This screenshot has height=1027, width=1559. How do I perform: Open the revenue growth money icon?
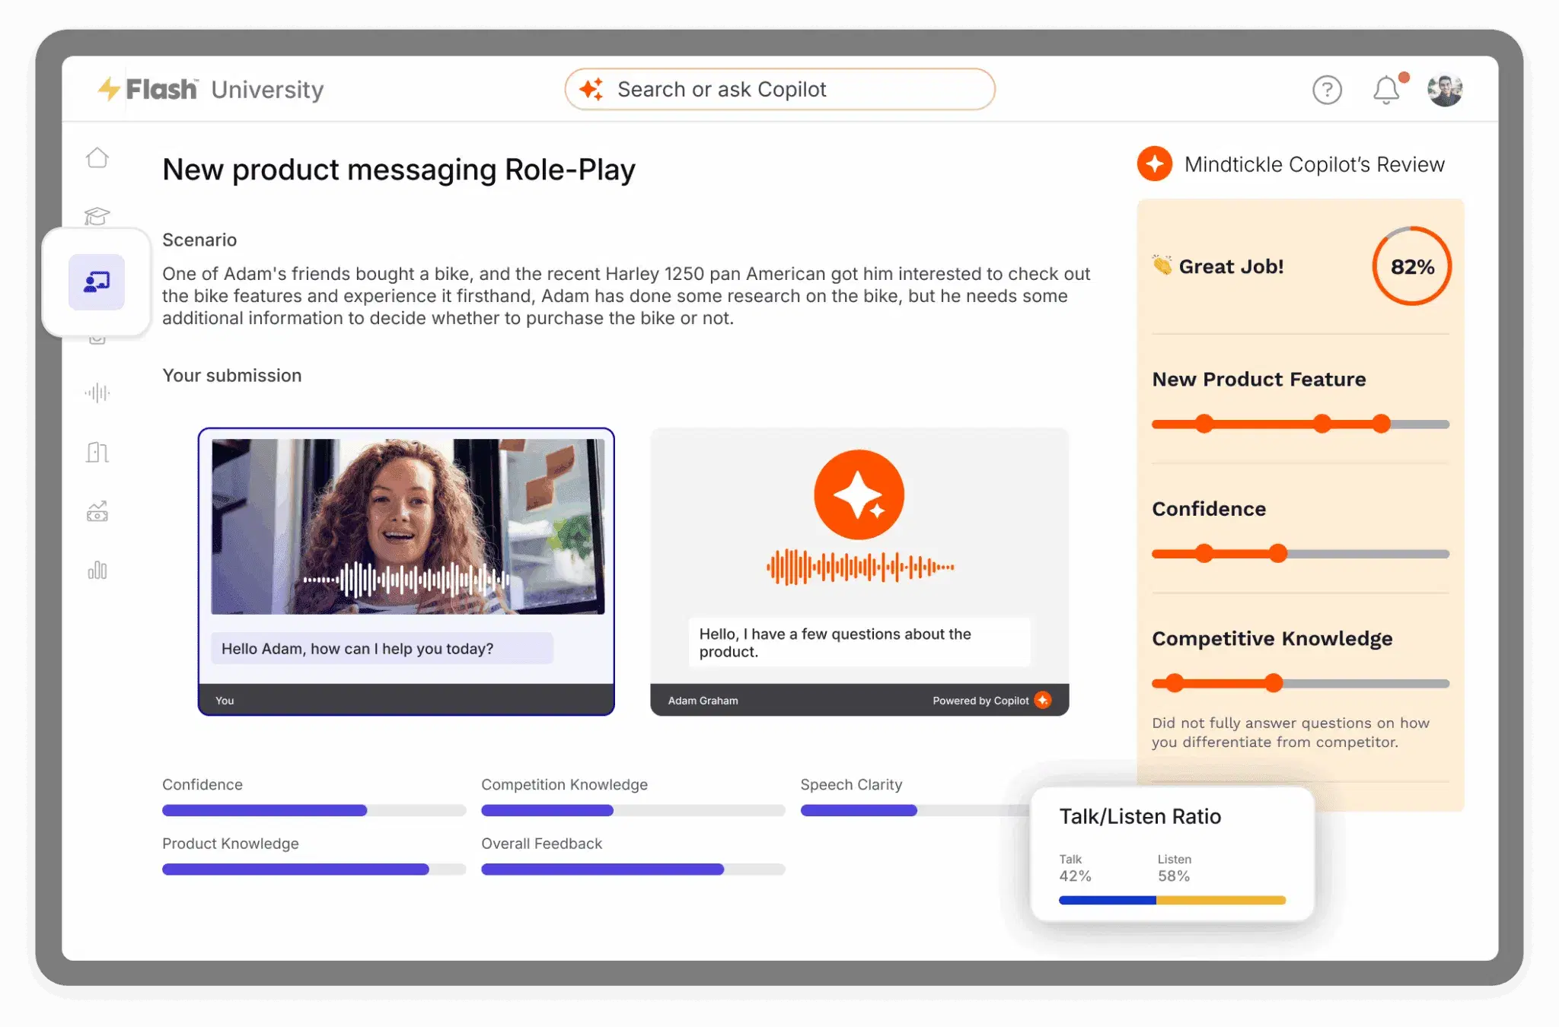(x=97, y=511)
